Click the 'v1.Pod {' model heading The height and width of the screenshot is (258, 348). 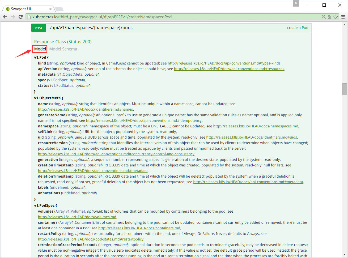click(41, 57)
